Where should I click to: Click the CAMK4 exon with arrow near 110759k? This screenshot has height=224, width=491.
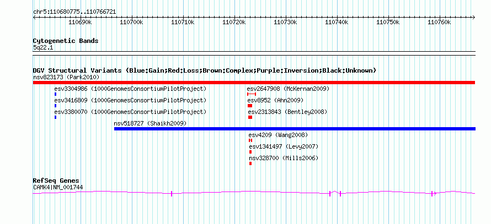[x=433, y=193]
